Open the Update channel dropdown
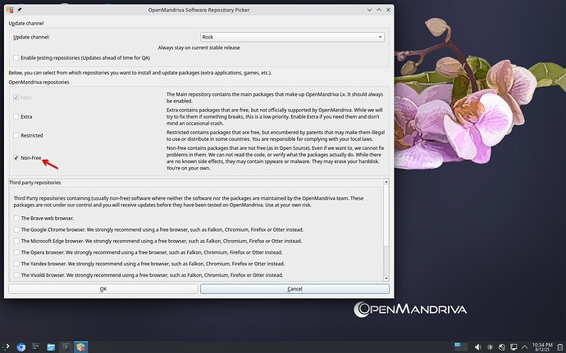This screenshot has width=566, height=353. [x=292, y=37]
